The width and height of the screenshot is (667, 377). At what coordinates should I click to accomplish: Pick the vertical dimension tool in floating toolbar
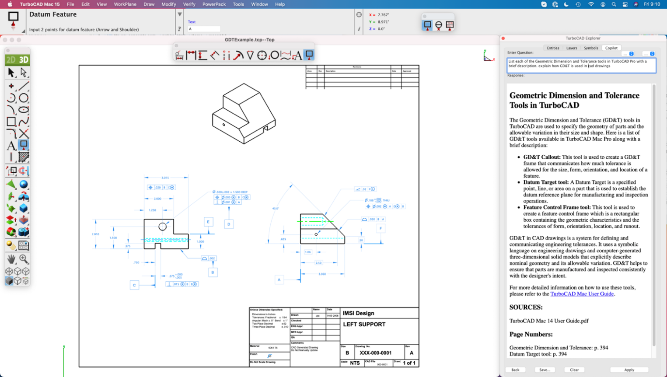click(x=203, y=55)
